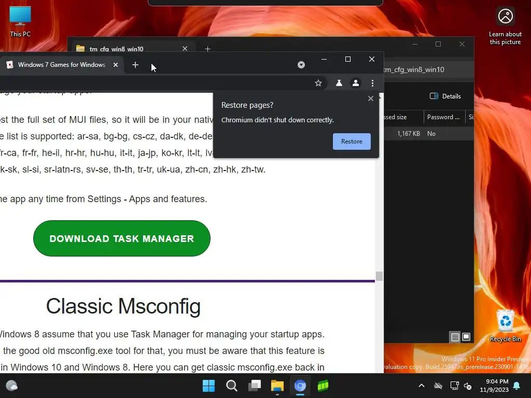The width and height of the screenshot is (531, 398).
Task: Bookmark this page with the star icon
Action: 318,83
